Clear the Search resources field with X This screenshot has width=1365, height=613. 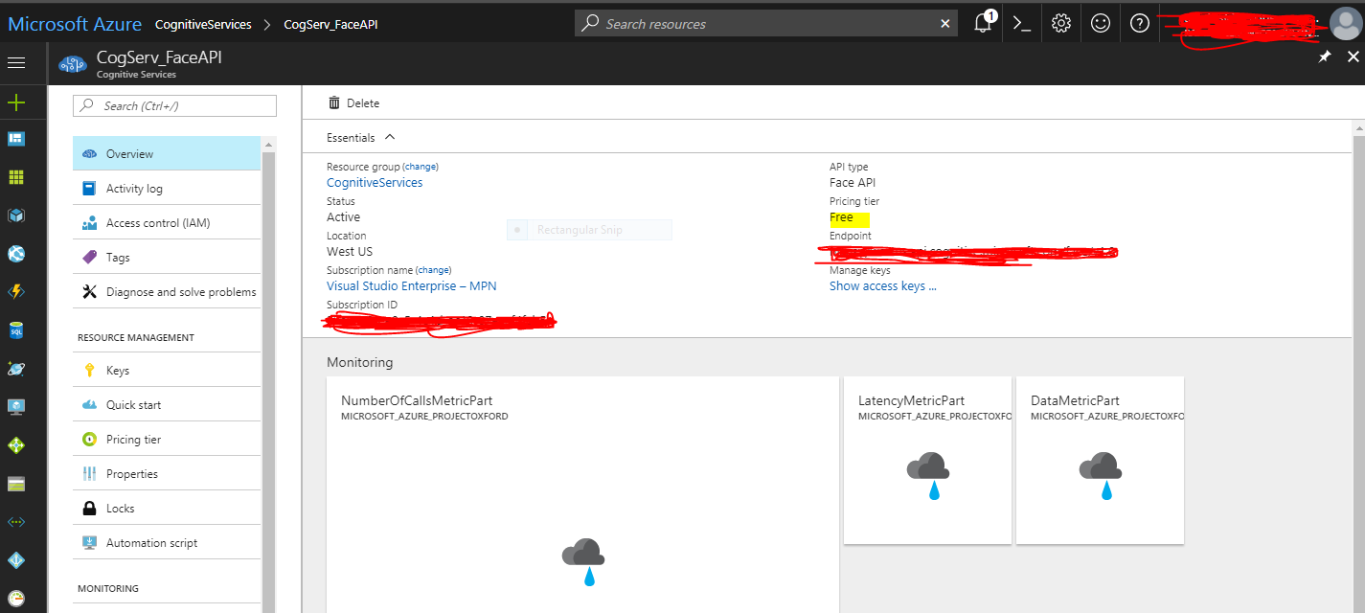(x=945, y=23)
